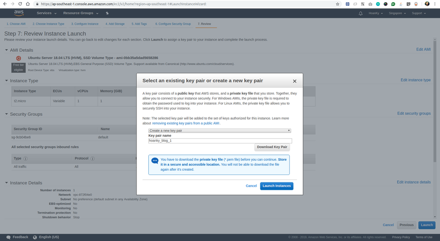Collapse the Instance Type section
This screenshot has height=241, width=440.
6,81
